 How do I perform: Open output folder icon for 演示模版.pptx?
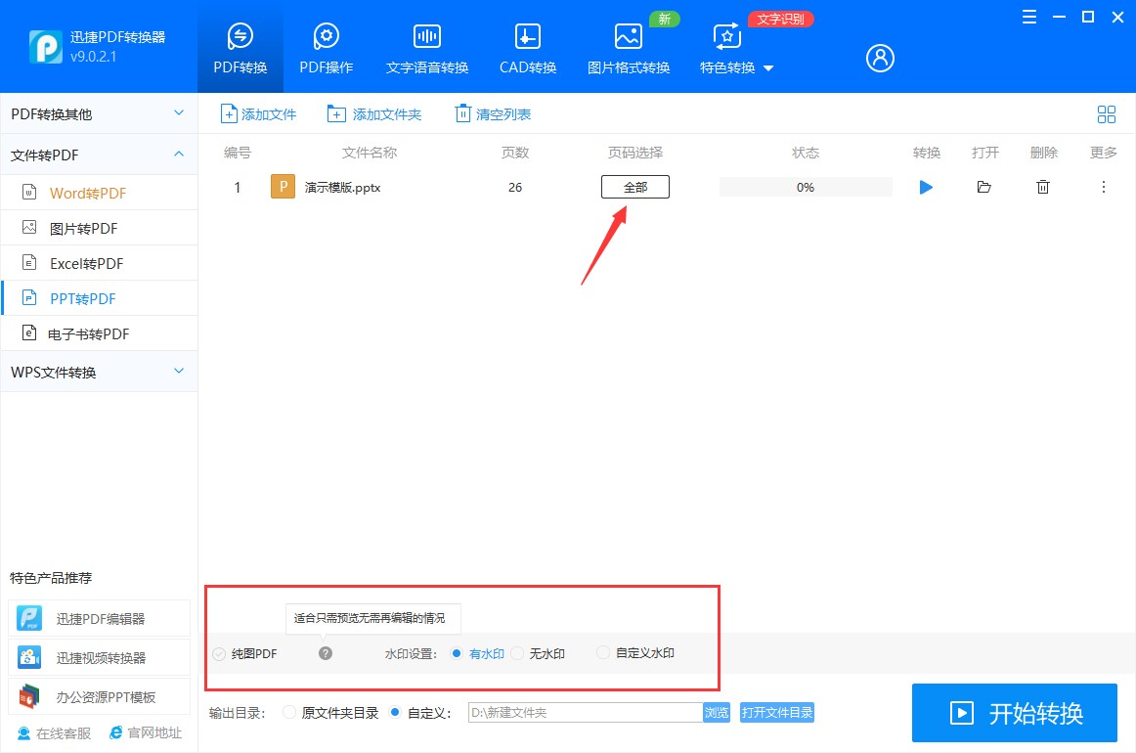point(983,187)
